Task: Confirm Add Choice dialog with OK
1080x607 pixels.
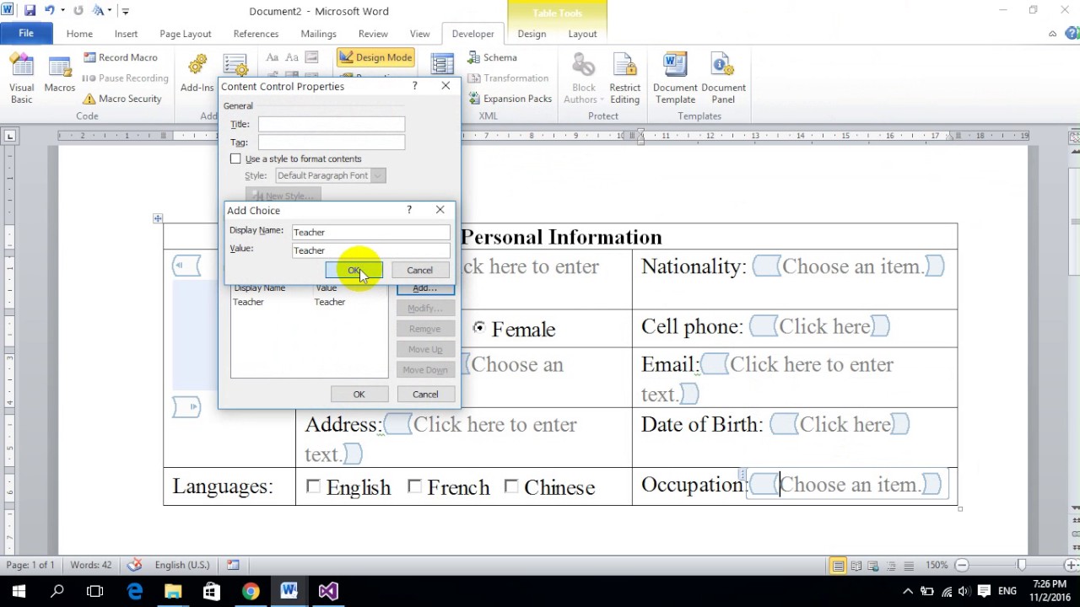Action: click(354, 271)
